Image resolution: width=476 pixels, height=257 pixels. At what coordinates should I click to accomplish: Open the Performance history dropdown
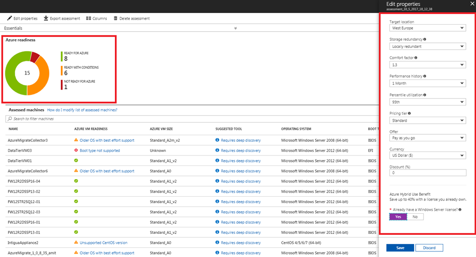point(428,83)
